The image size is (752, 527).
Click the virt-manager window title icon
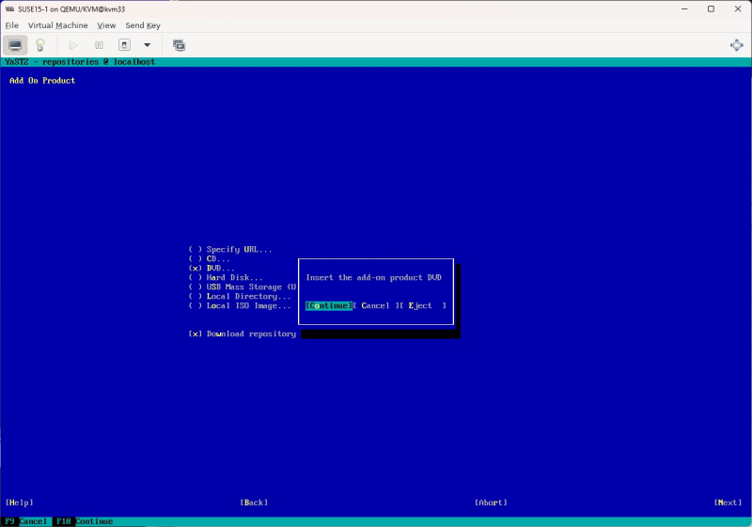pos(9,9)
